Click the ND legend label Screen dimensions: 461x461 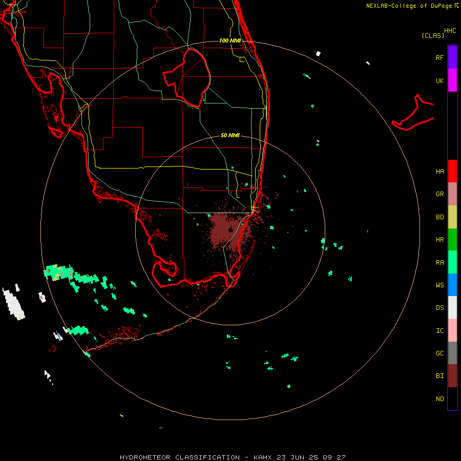click(439, 399)
